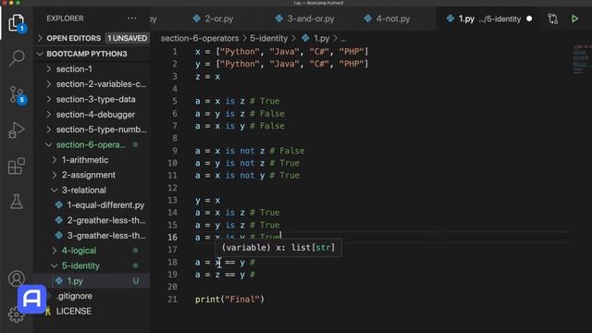Click Python icon of 1-equal-different.py file
Screen dimensions: 592x333
click(x=59, y=205)
